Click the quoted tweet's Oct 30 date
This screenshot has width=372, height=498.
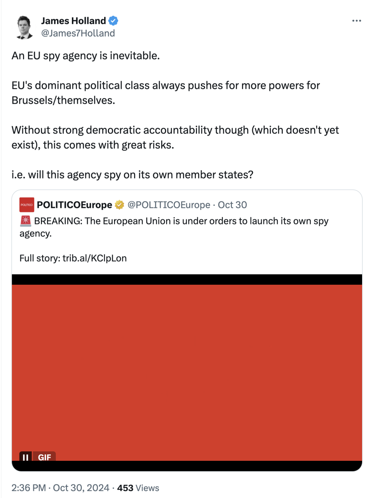pos(232,205)
